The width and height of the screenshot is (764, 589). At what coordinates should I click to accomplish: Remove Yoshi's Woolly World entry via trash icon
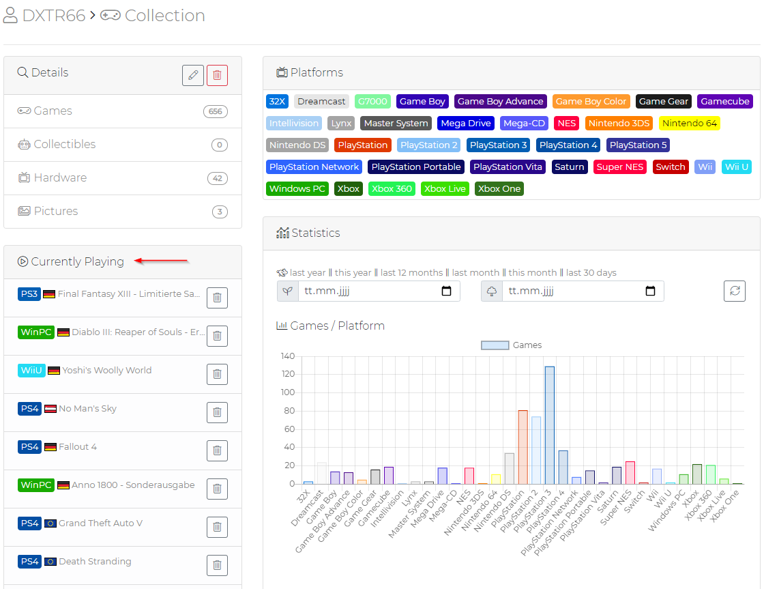pyautogui.click(x=218, y=374)
